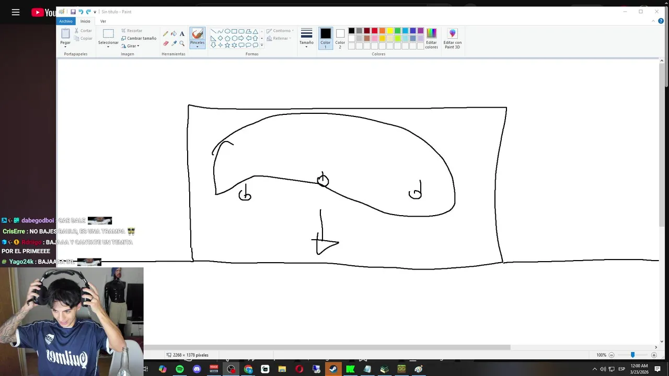Switch to the Inicio tab

coord(85,21)
